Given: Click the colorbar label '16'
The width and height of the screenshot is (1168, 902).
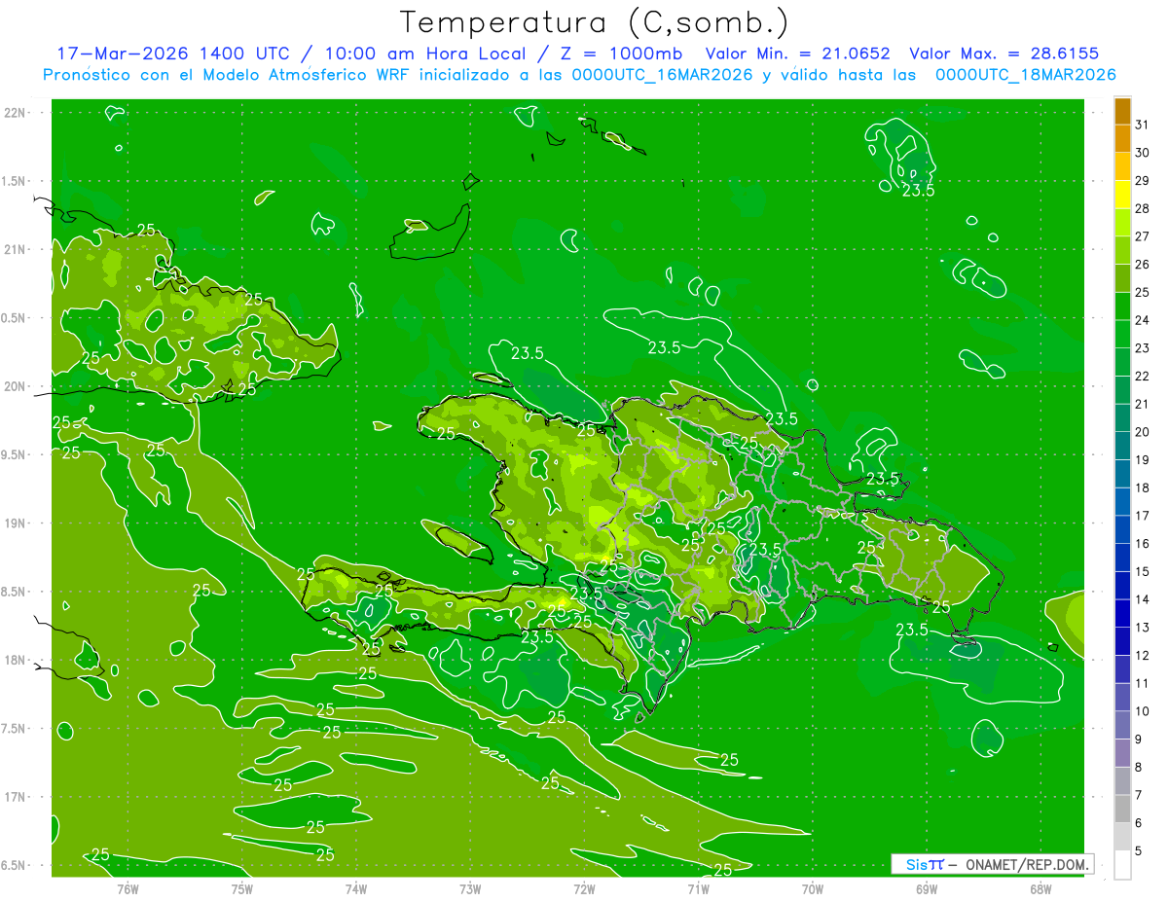Looking at the screenshot, I should click(1143, 544).
